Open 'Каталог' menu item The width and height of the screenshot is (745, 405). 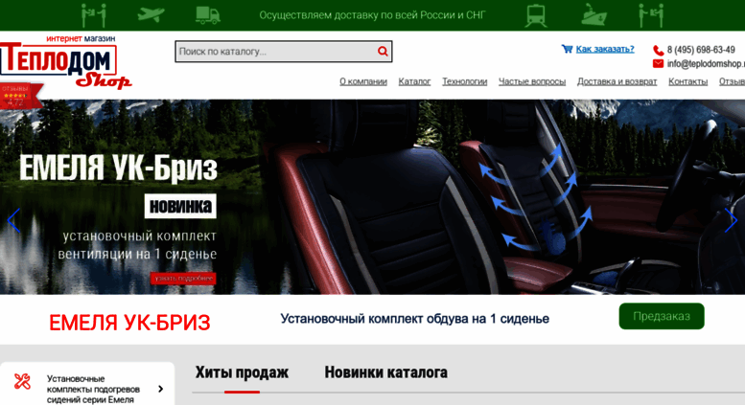pos(414,81)
